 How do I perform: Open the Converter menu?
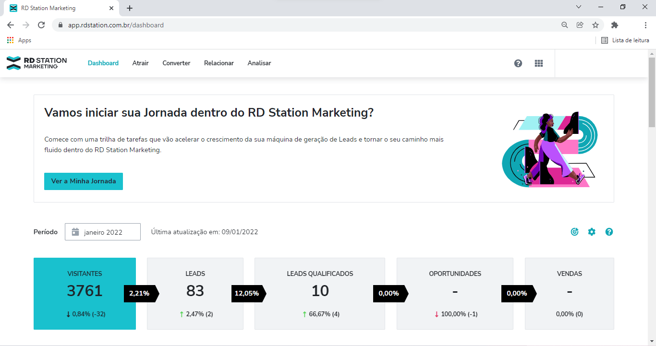pyautogui.click(x=176, y=63)
